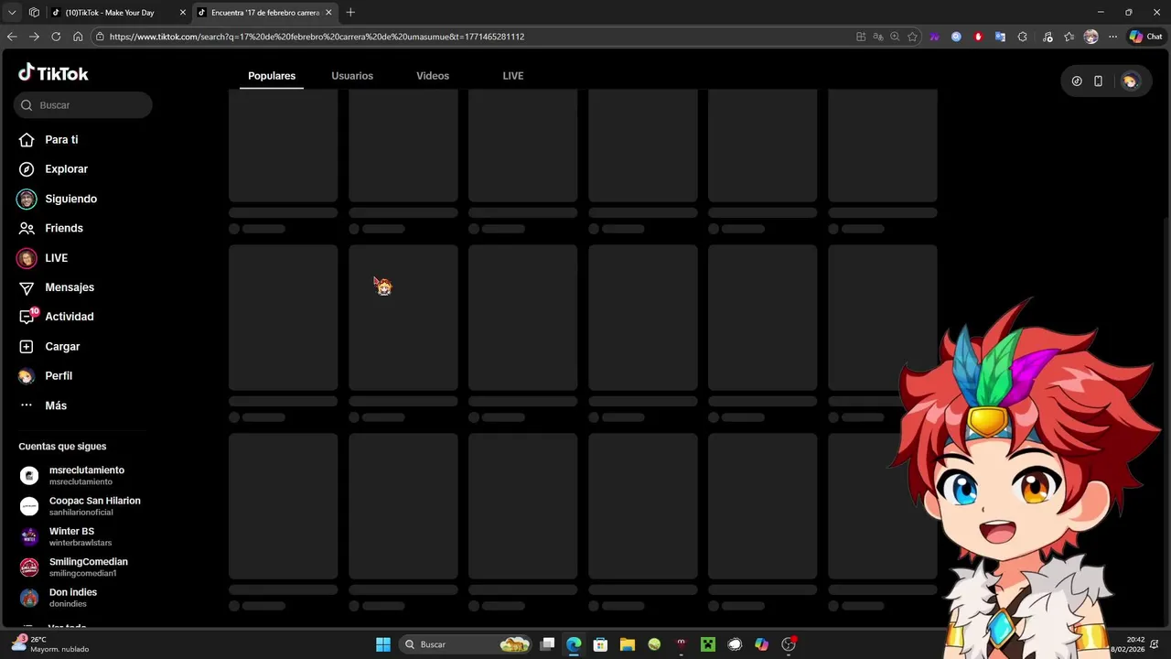Open Winter BS account

[x=66, y=536]
